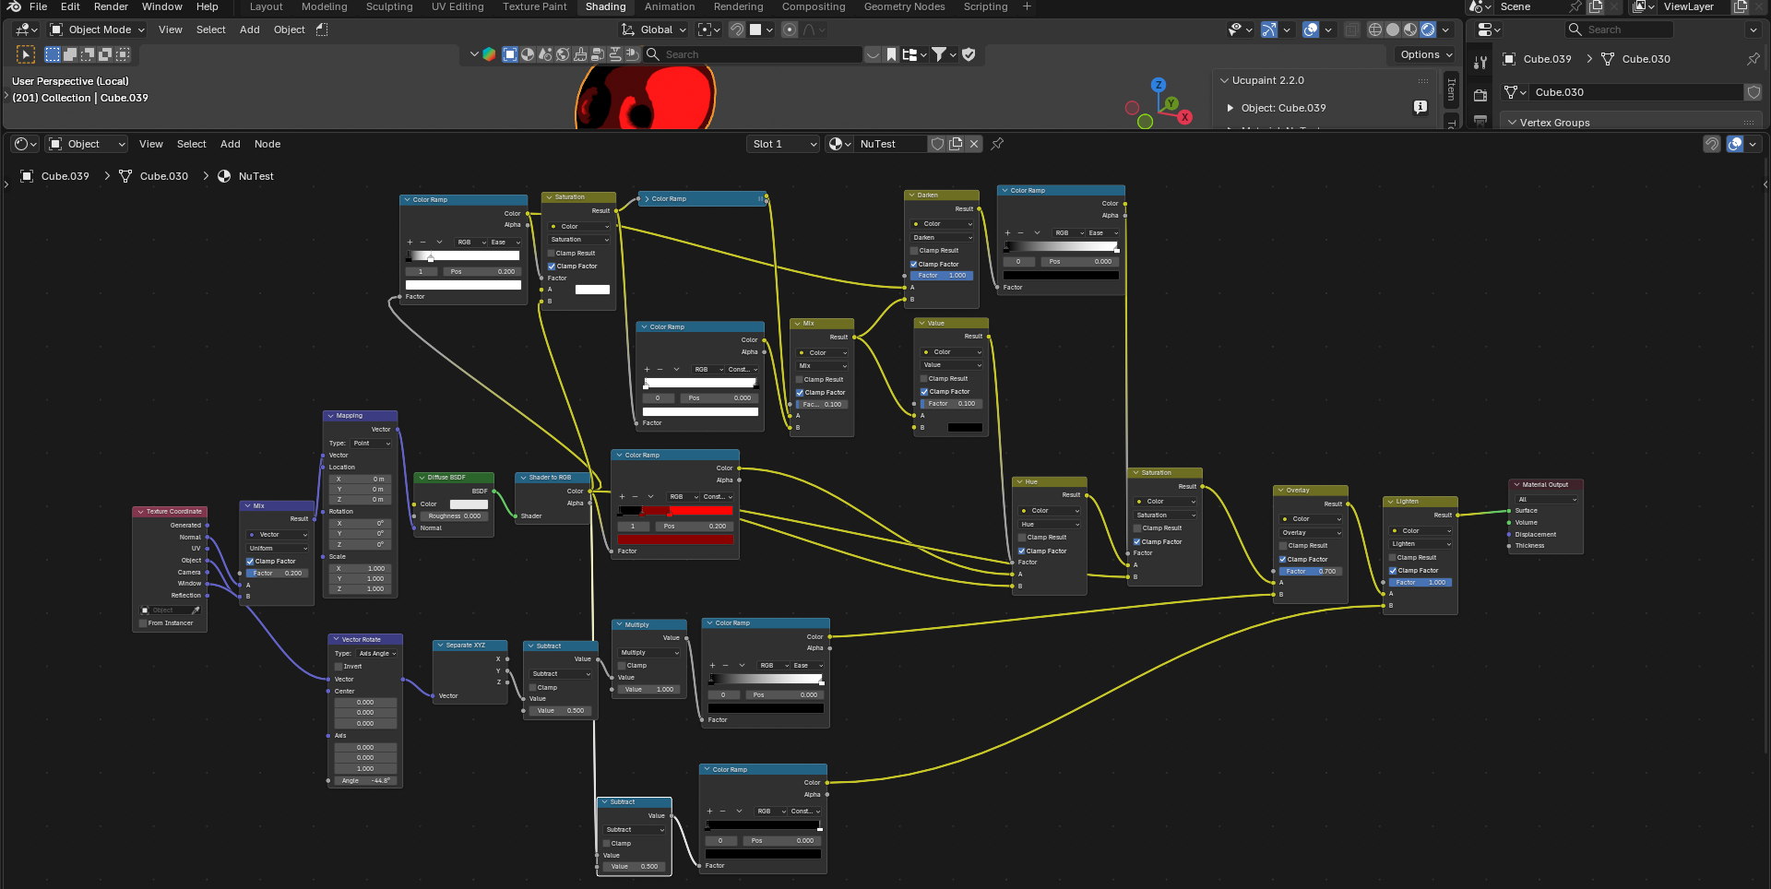This screenshot has width=1771, height=889.
Task: Switch to the Texture Paint workspace tab
Action: tap(534, 6)
